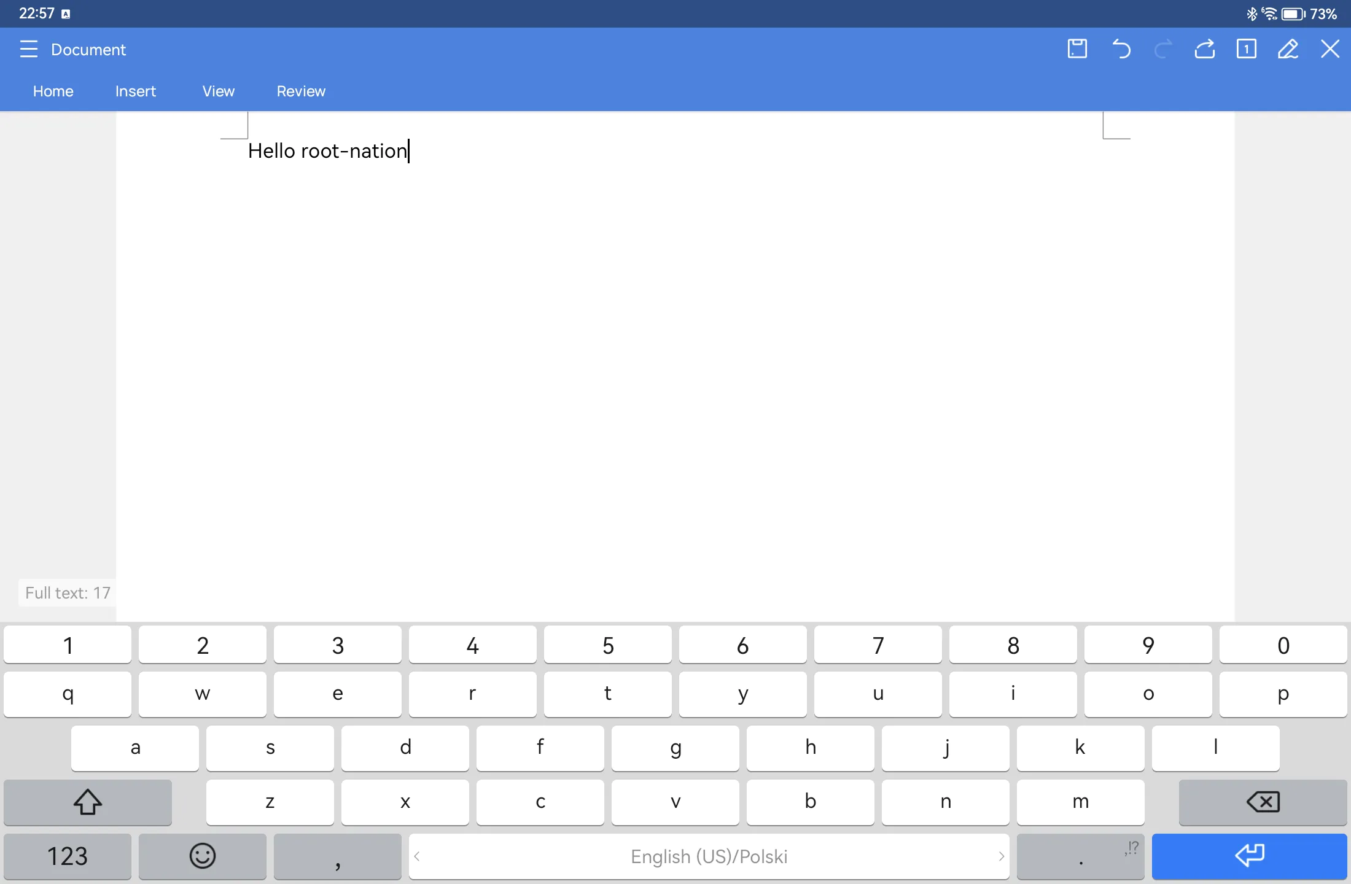Tap the h key
The image size is (1351, 884).
(811, 748)
